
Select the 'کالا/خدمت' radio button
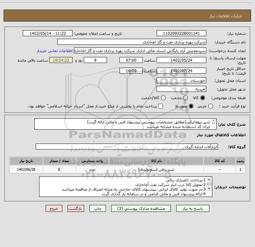pyautogui.click(x=163, y=98)
